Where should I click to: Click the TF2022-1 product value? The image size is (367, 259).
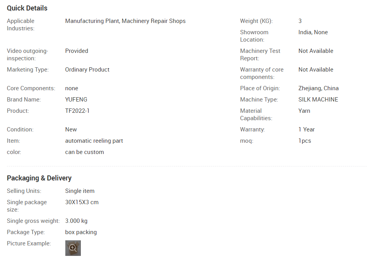click(77, 111)
